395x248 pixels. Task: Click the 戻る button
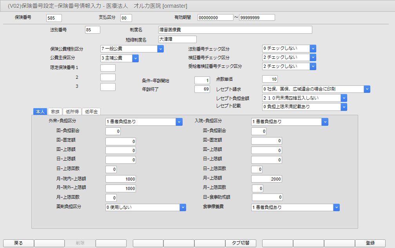pyautogui.click(x=18, y=243)
